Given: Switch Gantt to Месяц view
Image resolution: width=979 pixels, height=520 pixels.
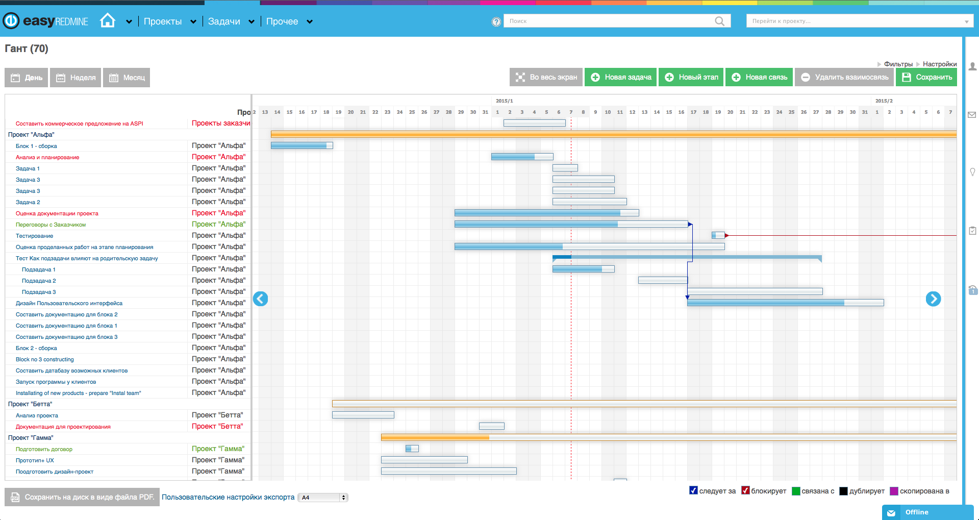Looking at the screenshot, I should pyautogui.click(x=127, y=78).
